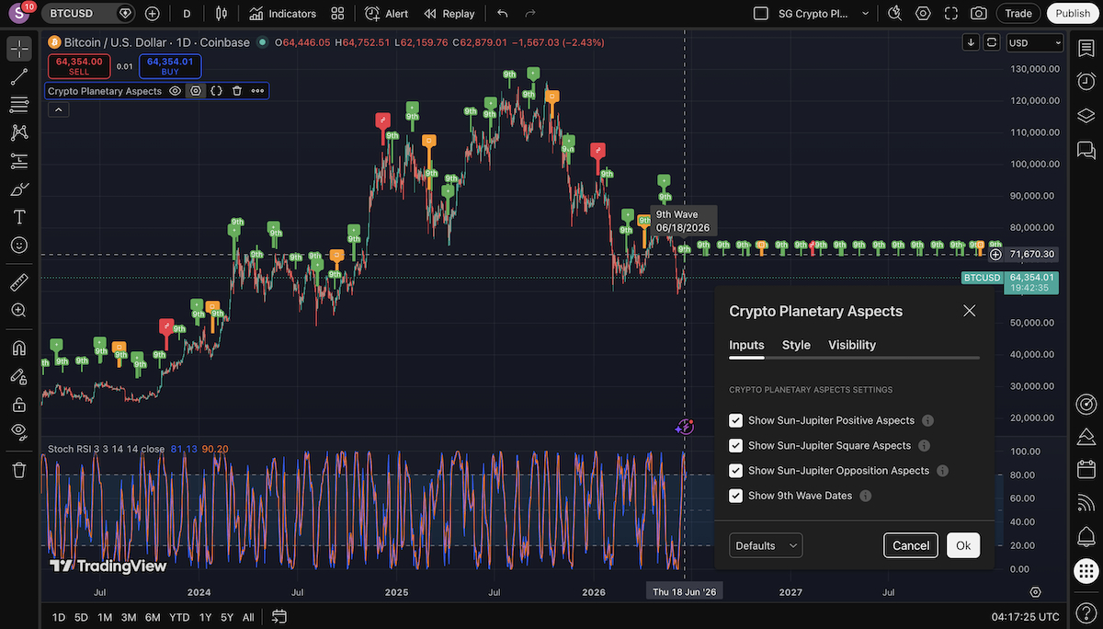Uncheck Show 9th Wave Dates
The width and height of the screenshot is (1103, 629).
coord(735,496)
